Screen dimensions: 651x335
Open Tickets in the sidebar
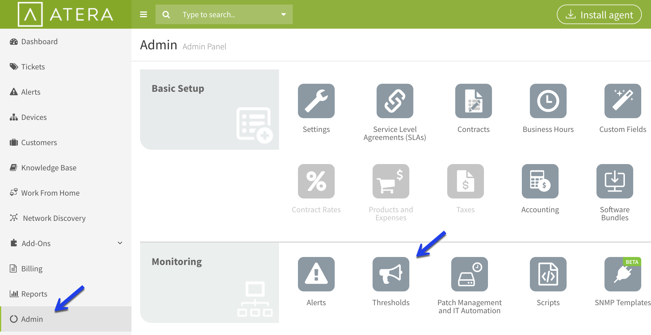(66, 67)
